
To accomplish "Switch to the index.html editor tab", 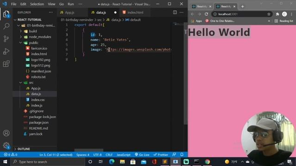I will [x=135, y=12].
